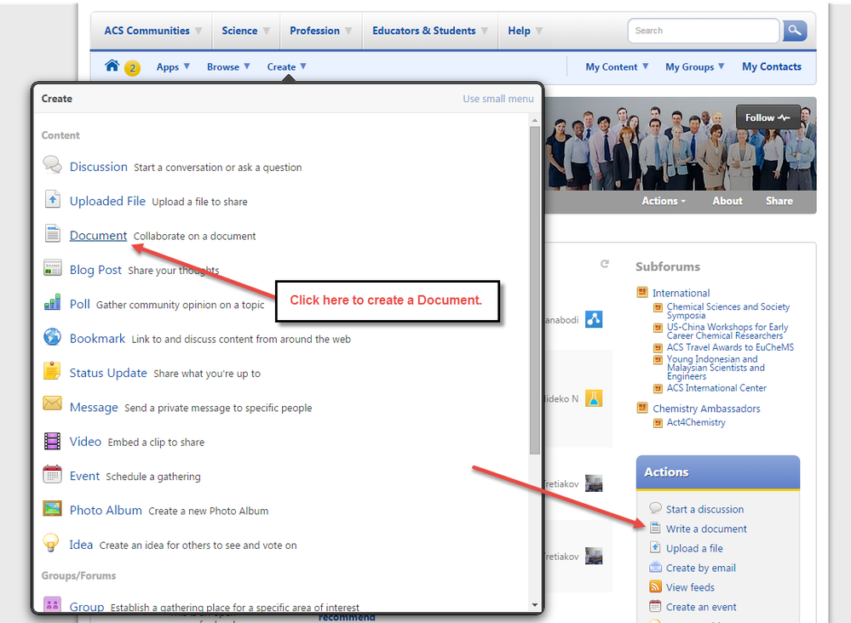Image resolution: width=851 pixels, height=623 pixels.
Task: Click in the Search input field
Action: pos(704,31)
